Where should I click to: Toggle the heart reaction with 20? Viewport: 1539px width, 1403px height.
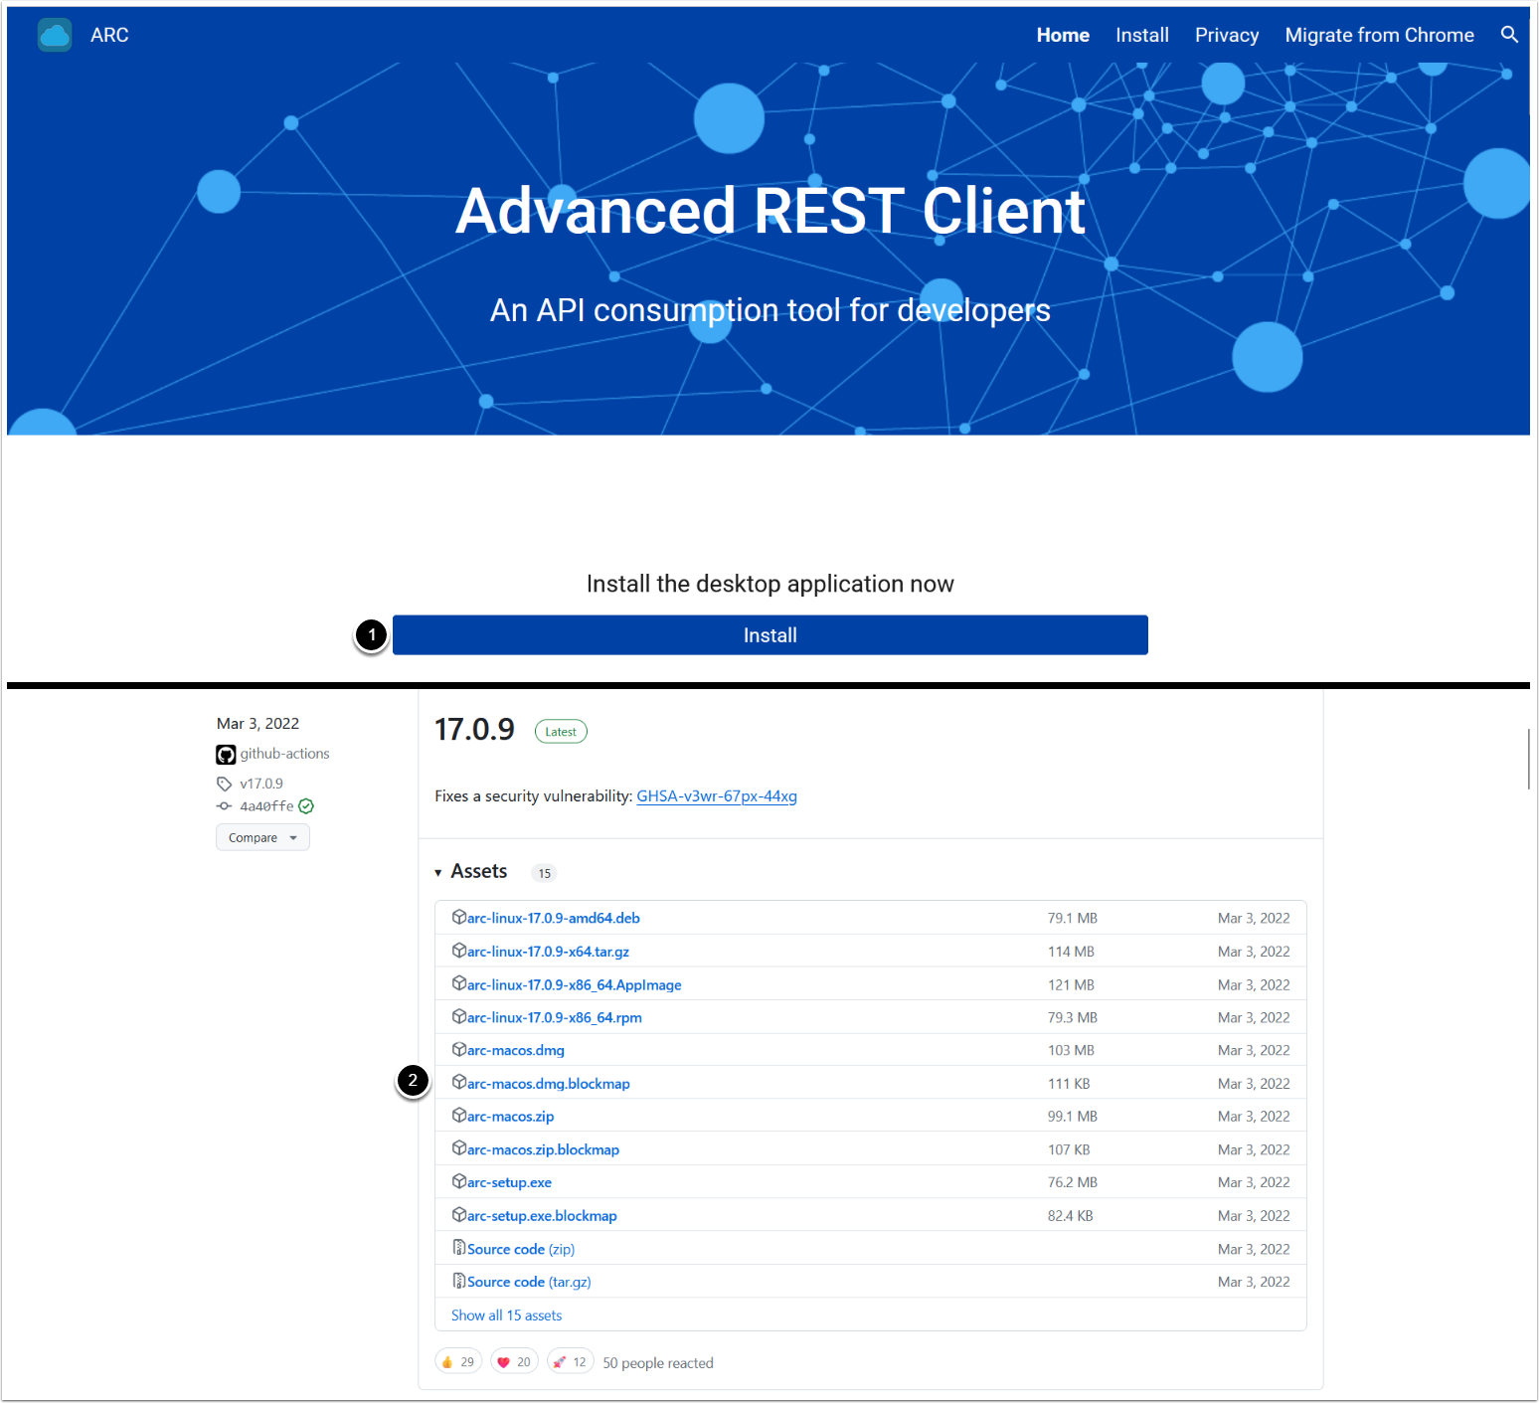point(515,1362)
